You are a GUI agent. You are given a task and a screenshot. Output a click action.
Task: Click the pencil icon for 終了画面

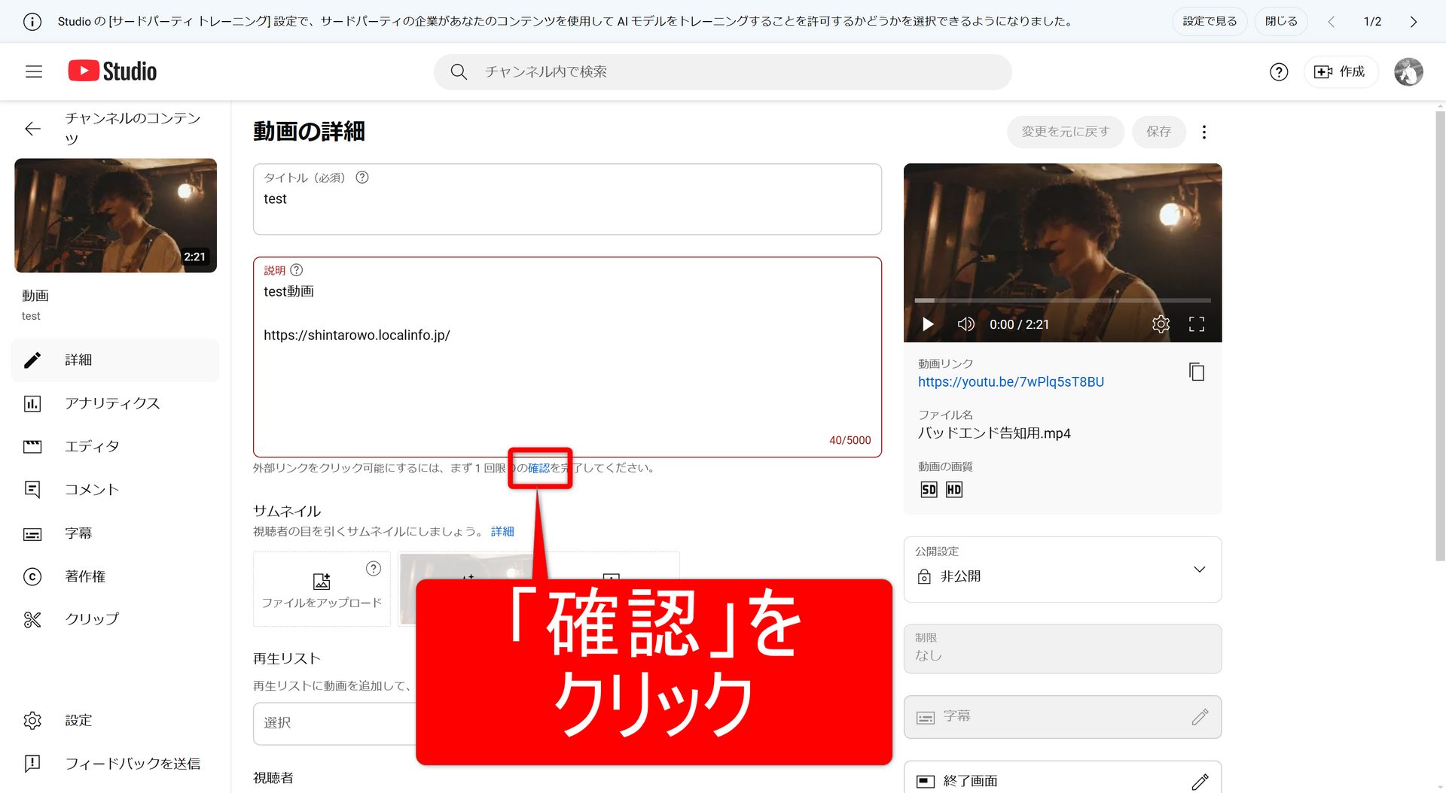tap(1200, 781)
